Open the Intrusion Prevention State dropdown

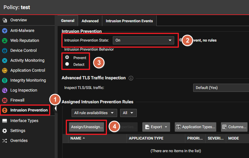[x=143, y=40]
